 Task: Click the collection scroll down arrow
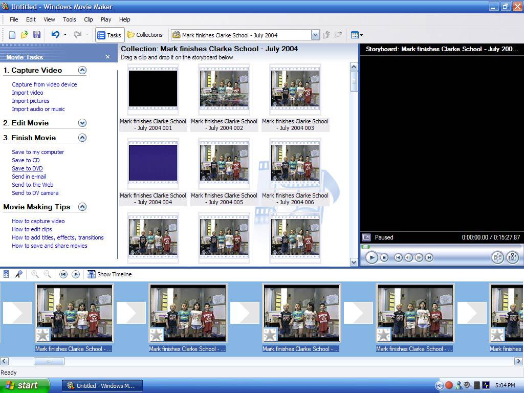pyautogui.click(x=354, y=263)
